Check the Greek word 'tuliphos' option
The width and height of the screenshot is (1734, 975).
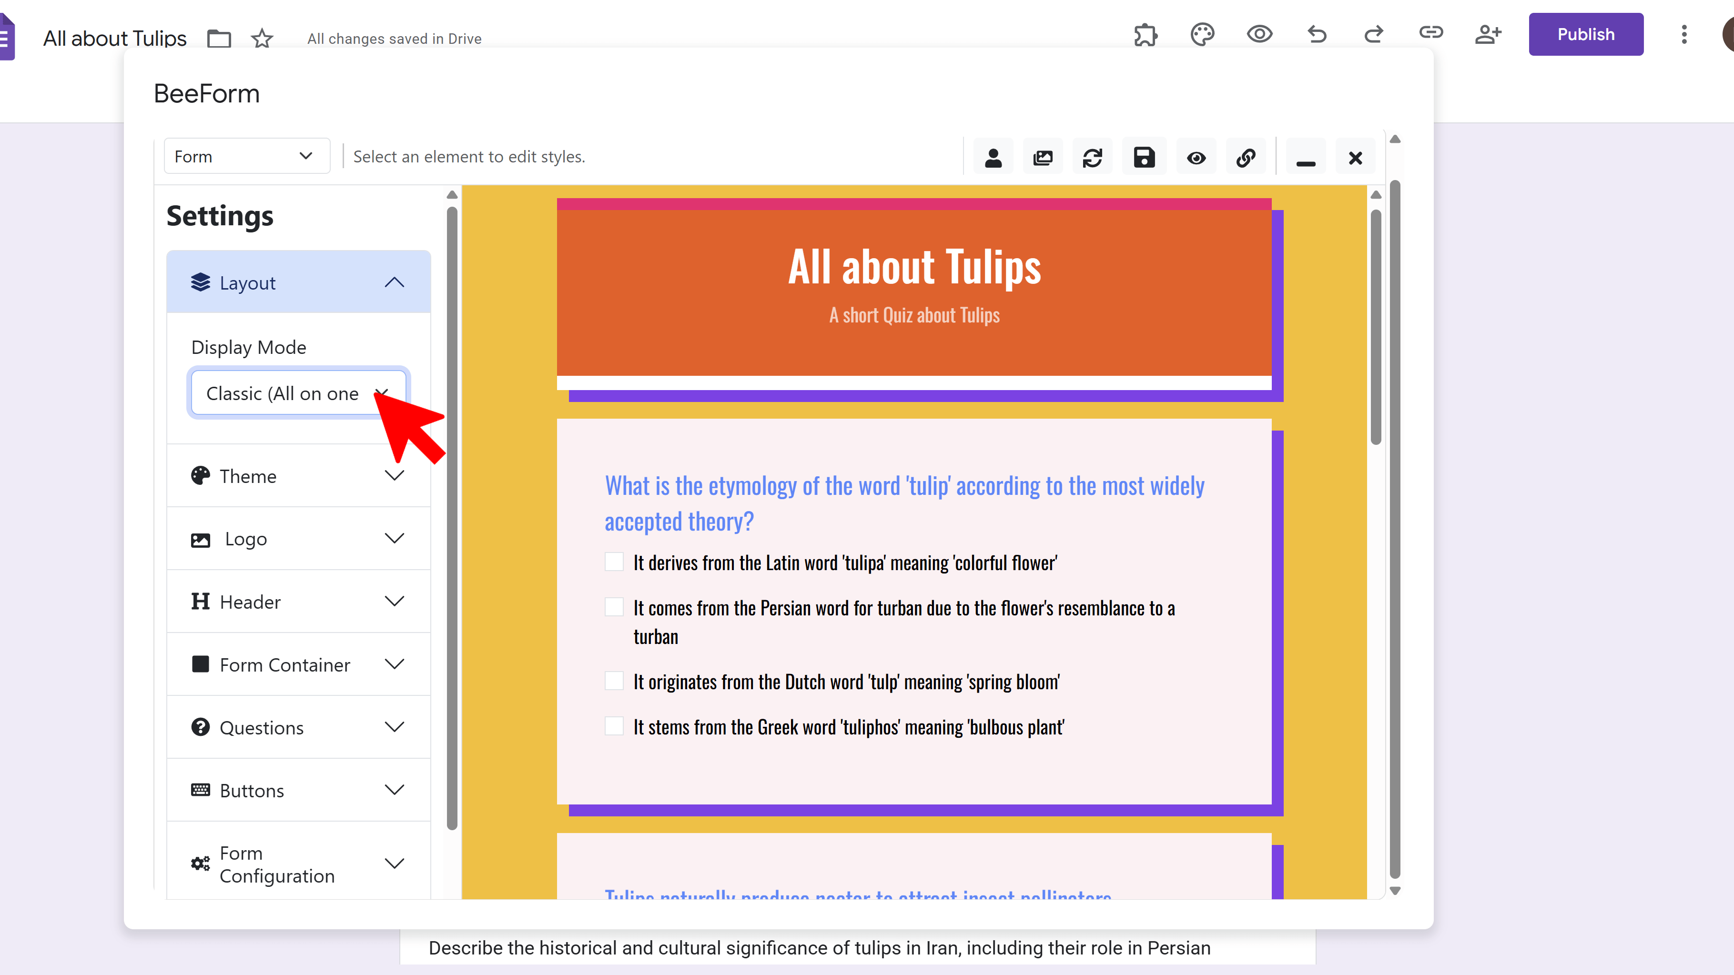(614, 726)
